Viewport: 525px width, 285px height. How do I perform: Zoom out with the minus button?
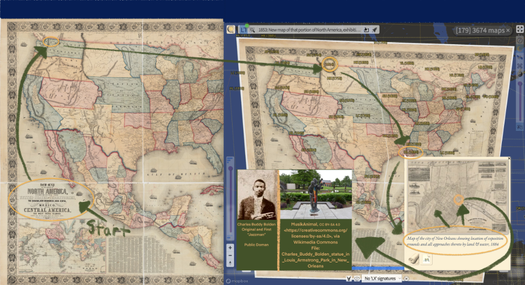coord(230,256)
